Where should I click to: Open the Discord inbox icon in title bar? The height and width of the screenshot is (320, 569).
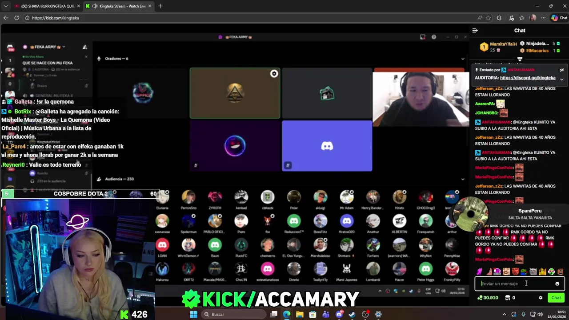423,37
